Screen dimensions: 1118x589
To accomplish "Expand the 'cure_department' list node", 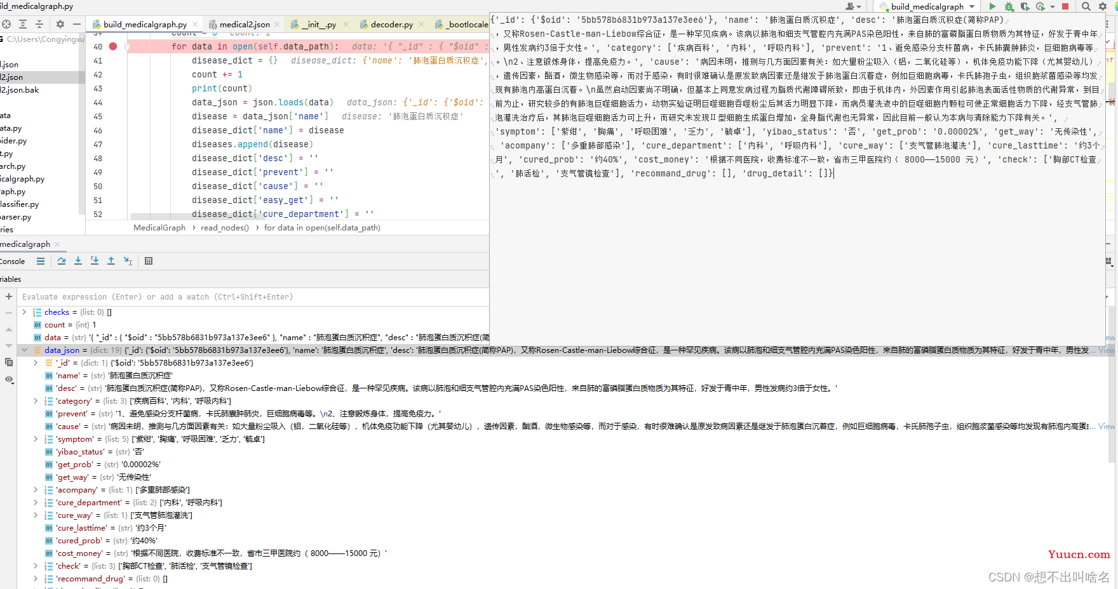I will (x=36, y=503).
